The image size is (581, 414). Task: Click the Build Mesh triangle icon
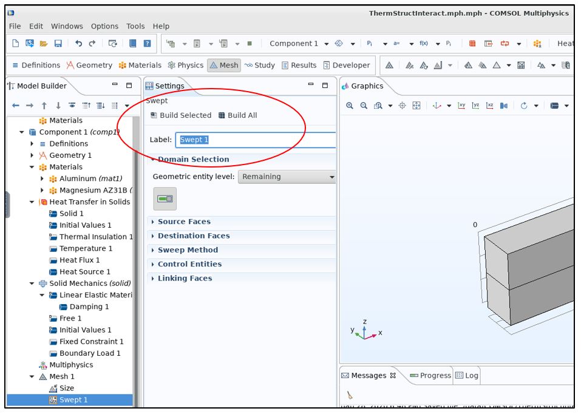389,65
